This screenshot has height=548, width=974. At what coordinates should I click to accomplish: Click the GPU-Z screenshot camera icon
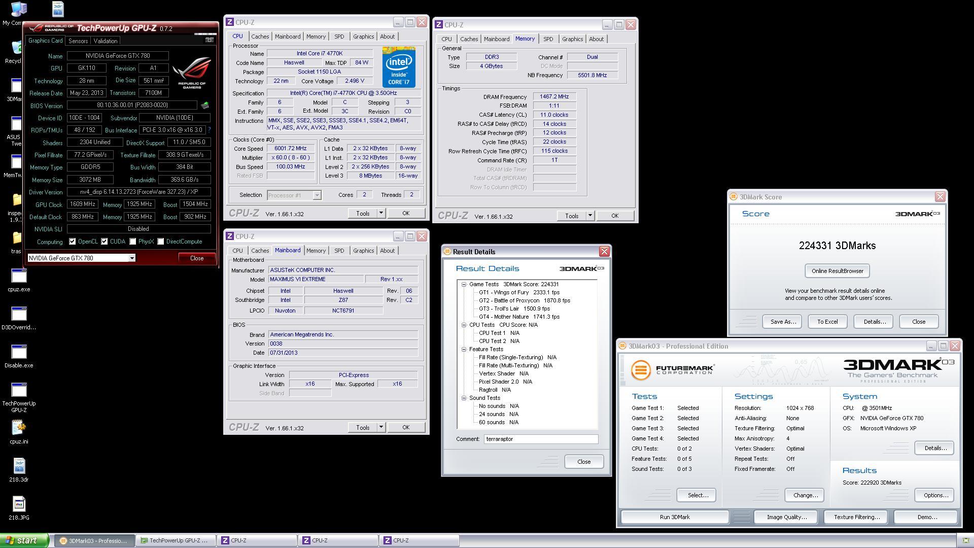(x=210, y=40)
